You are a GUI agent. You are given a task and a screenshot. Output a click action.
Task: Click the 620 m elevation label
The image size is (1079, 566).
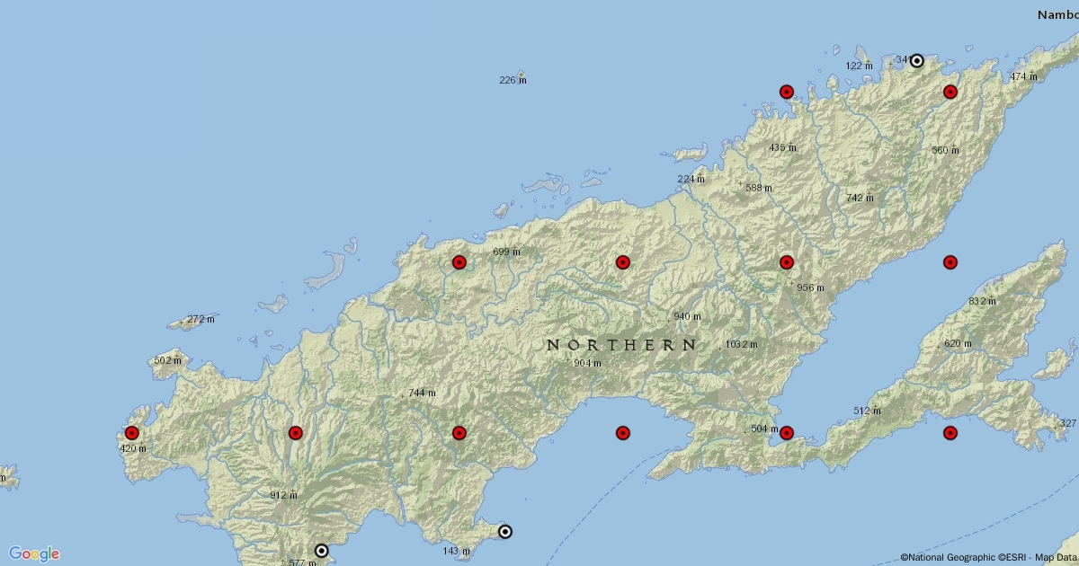click(x=958, y=344)
